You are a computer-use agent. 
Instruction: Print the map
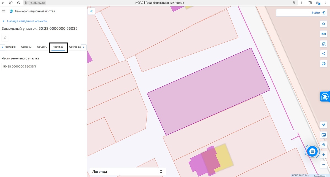(x=324, y=64)
